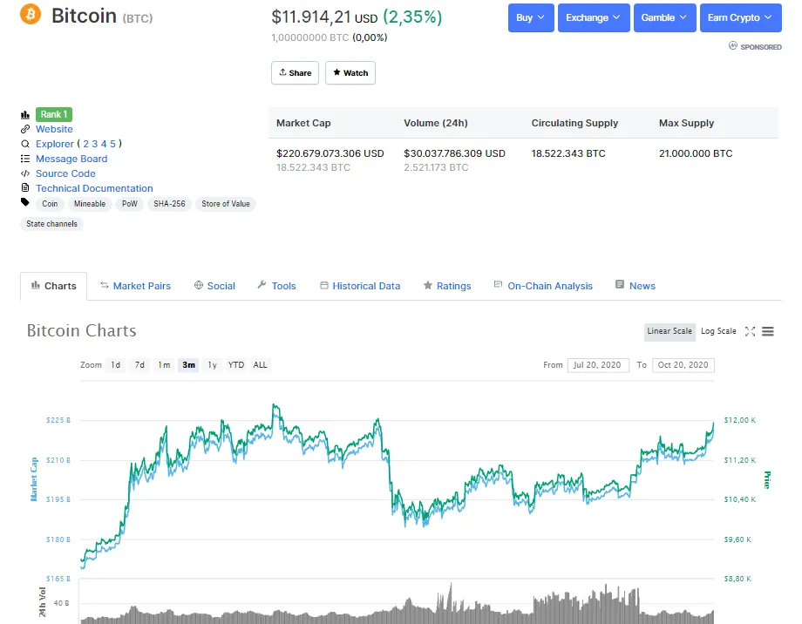802x624 pixels.
Task: Switch to Linear Scale
Action: click(x=669, y=331)
